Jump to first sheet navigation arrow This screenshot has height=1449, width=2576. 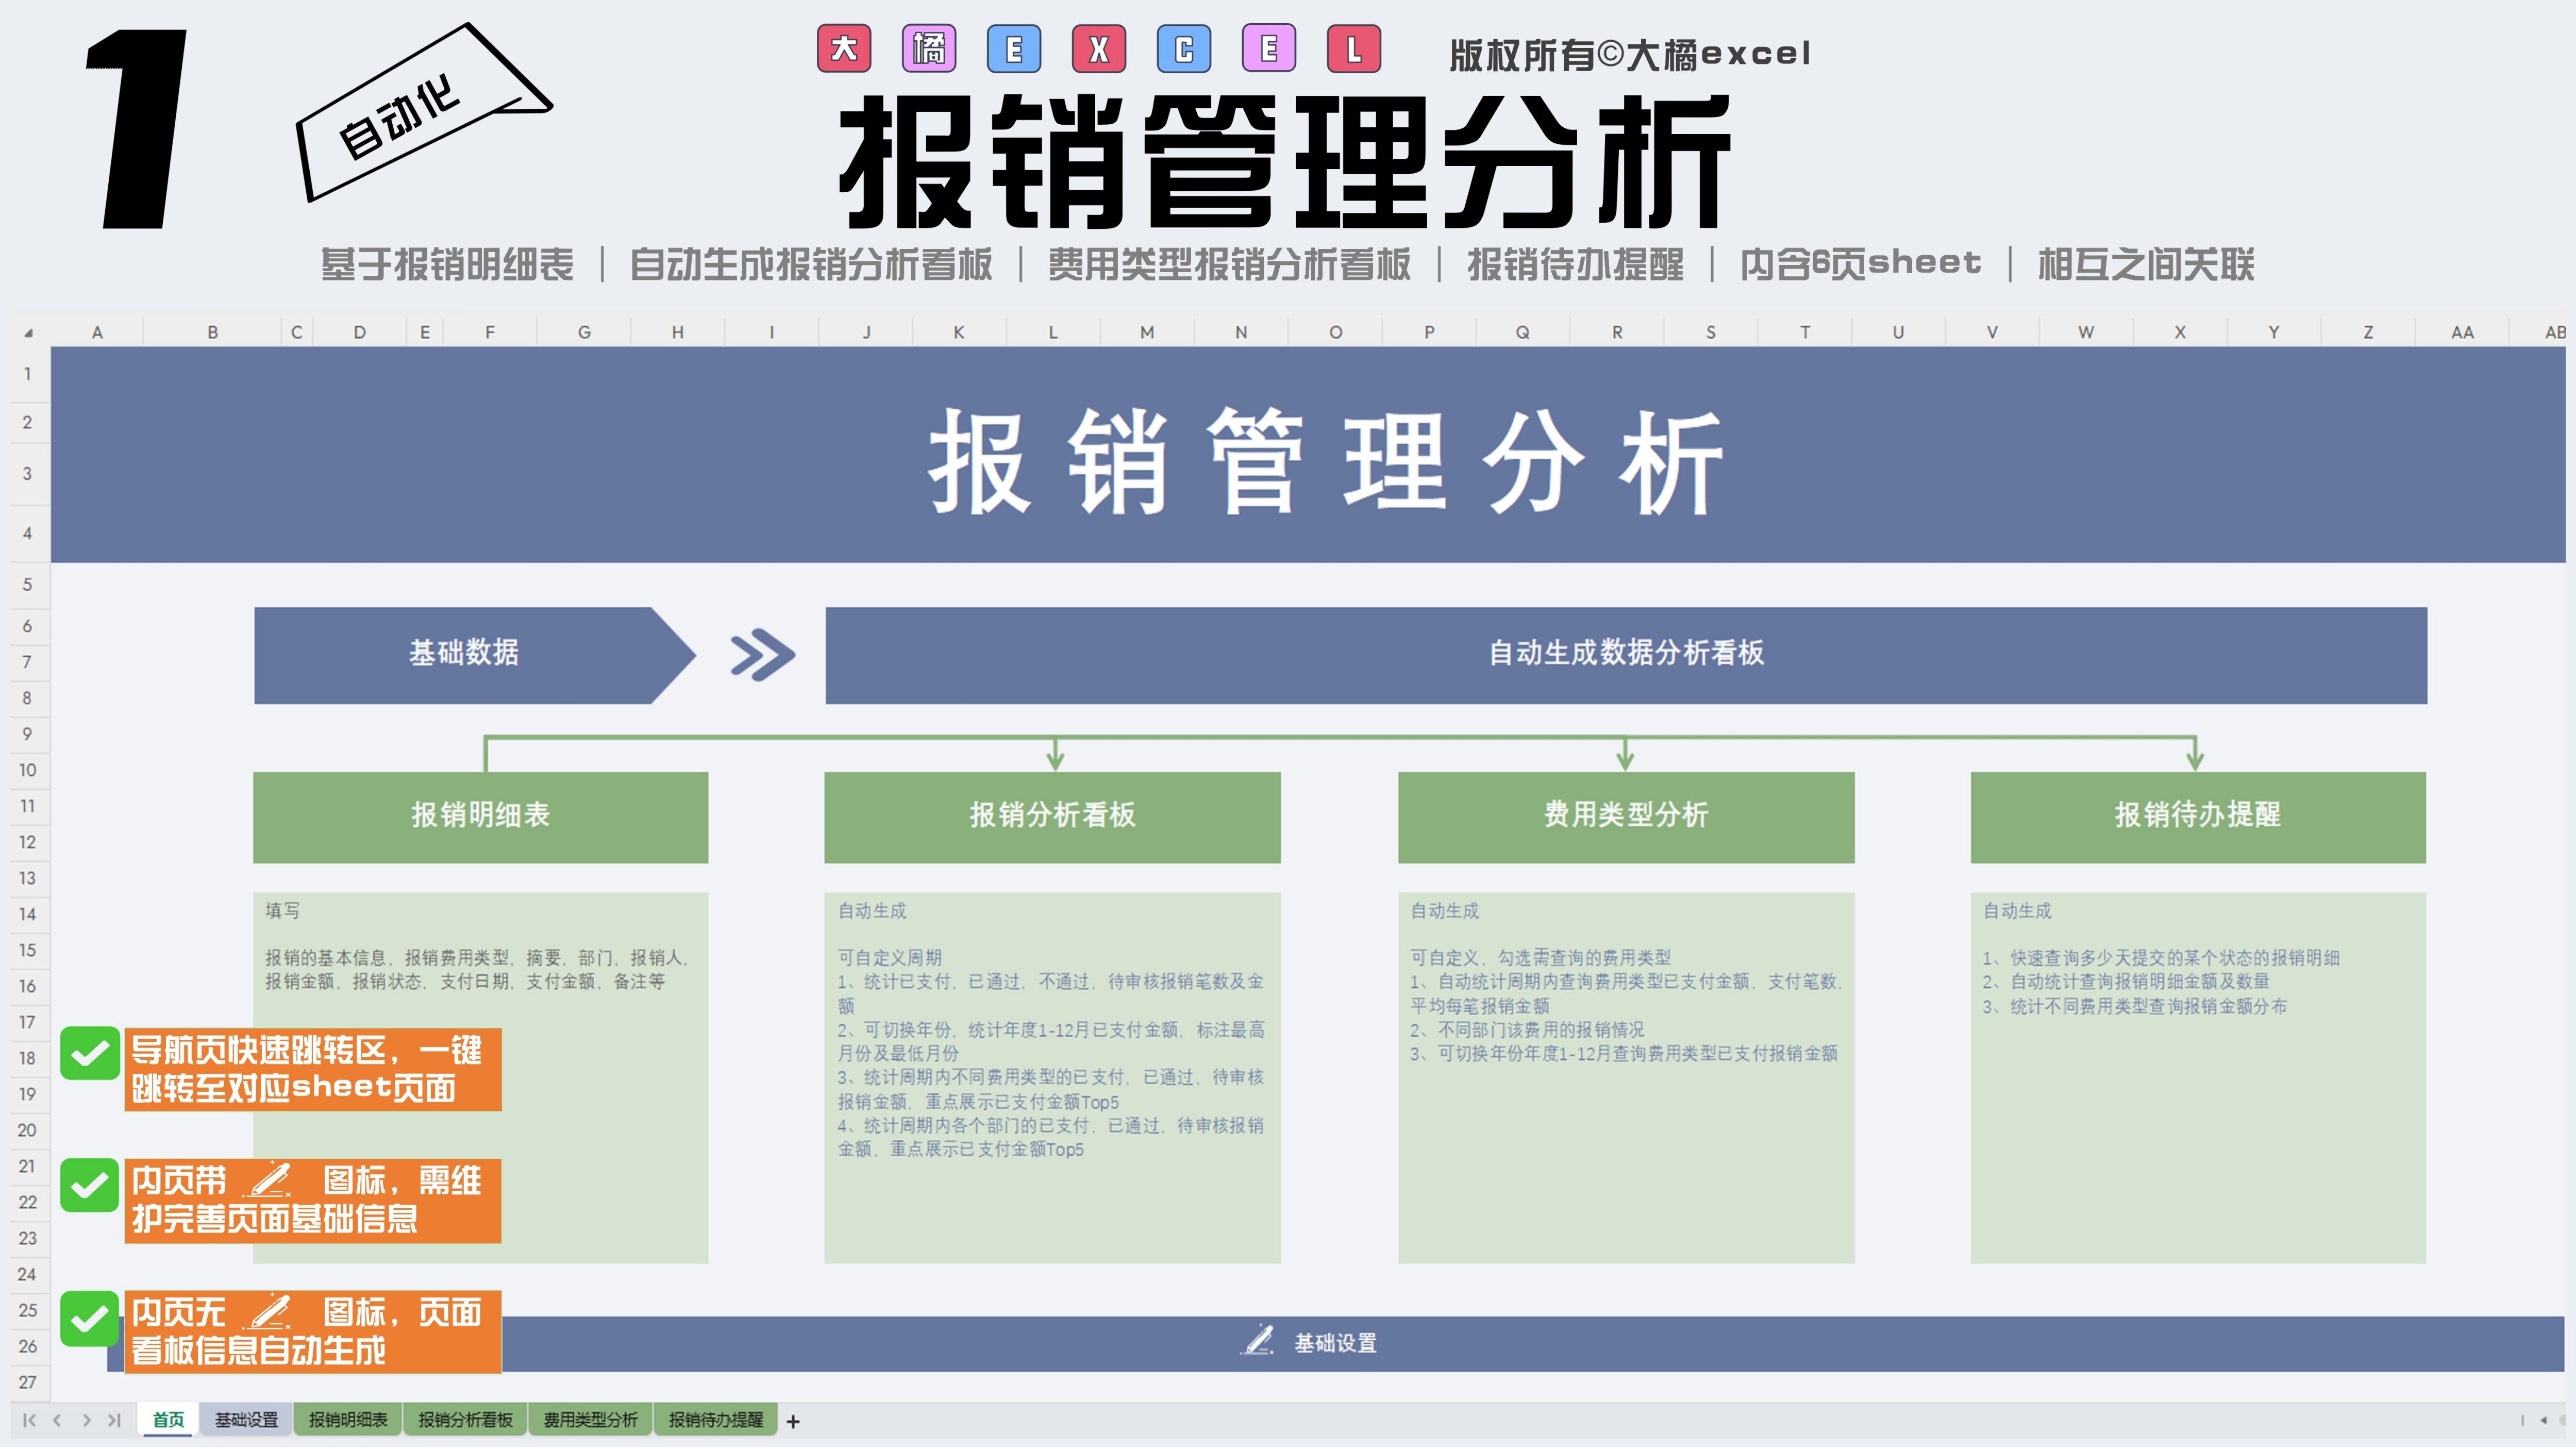(x=29, y=1420)
